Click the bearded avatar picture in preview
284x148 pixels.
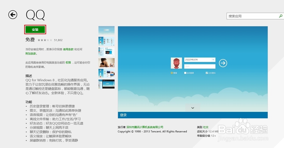(x=176, y=63)
